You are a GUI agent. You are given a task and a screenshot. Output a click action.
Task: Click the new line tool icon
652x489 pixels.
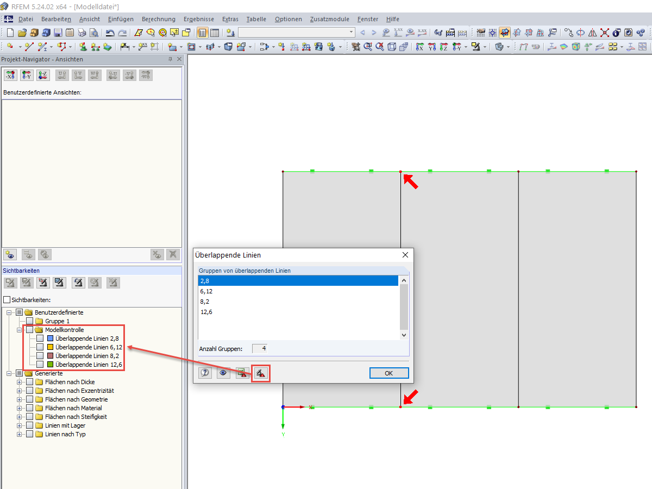point(29,47)
